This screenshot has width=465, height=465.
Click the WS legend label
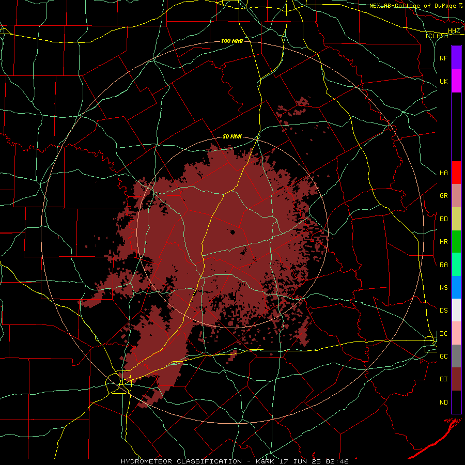[444, 288]
